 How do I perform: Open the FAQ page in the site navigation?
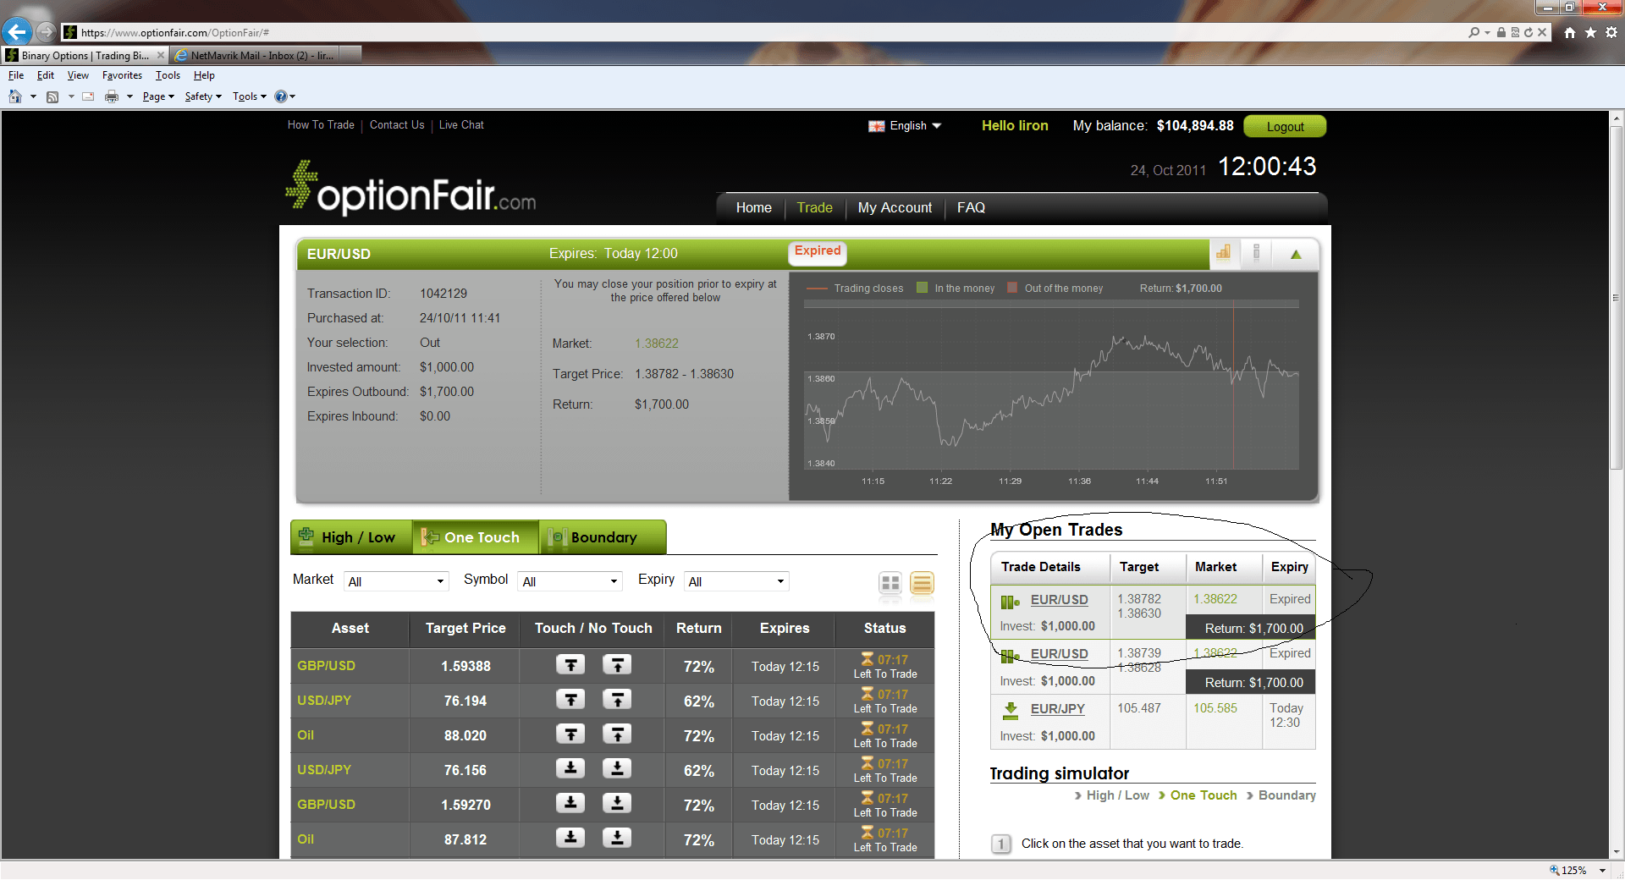coord(971,207)
